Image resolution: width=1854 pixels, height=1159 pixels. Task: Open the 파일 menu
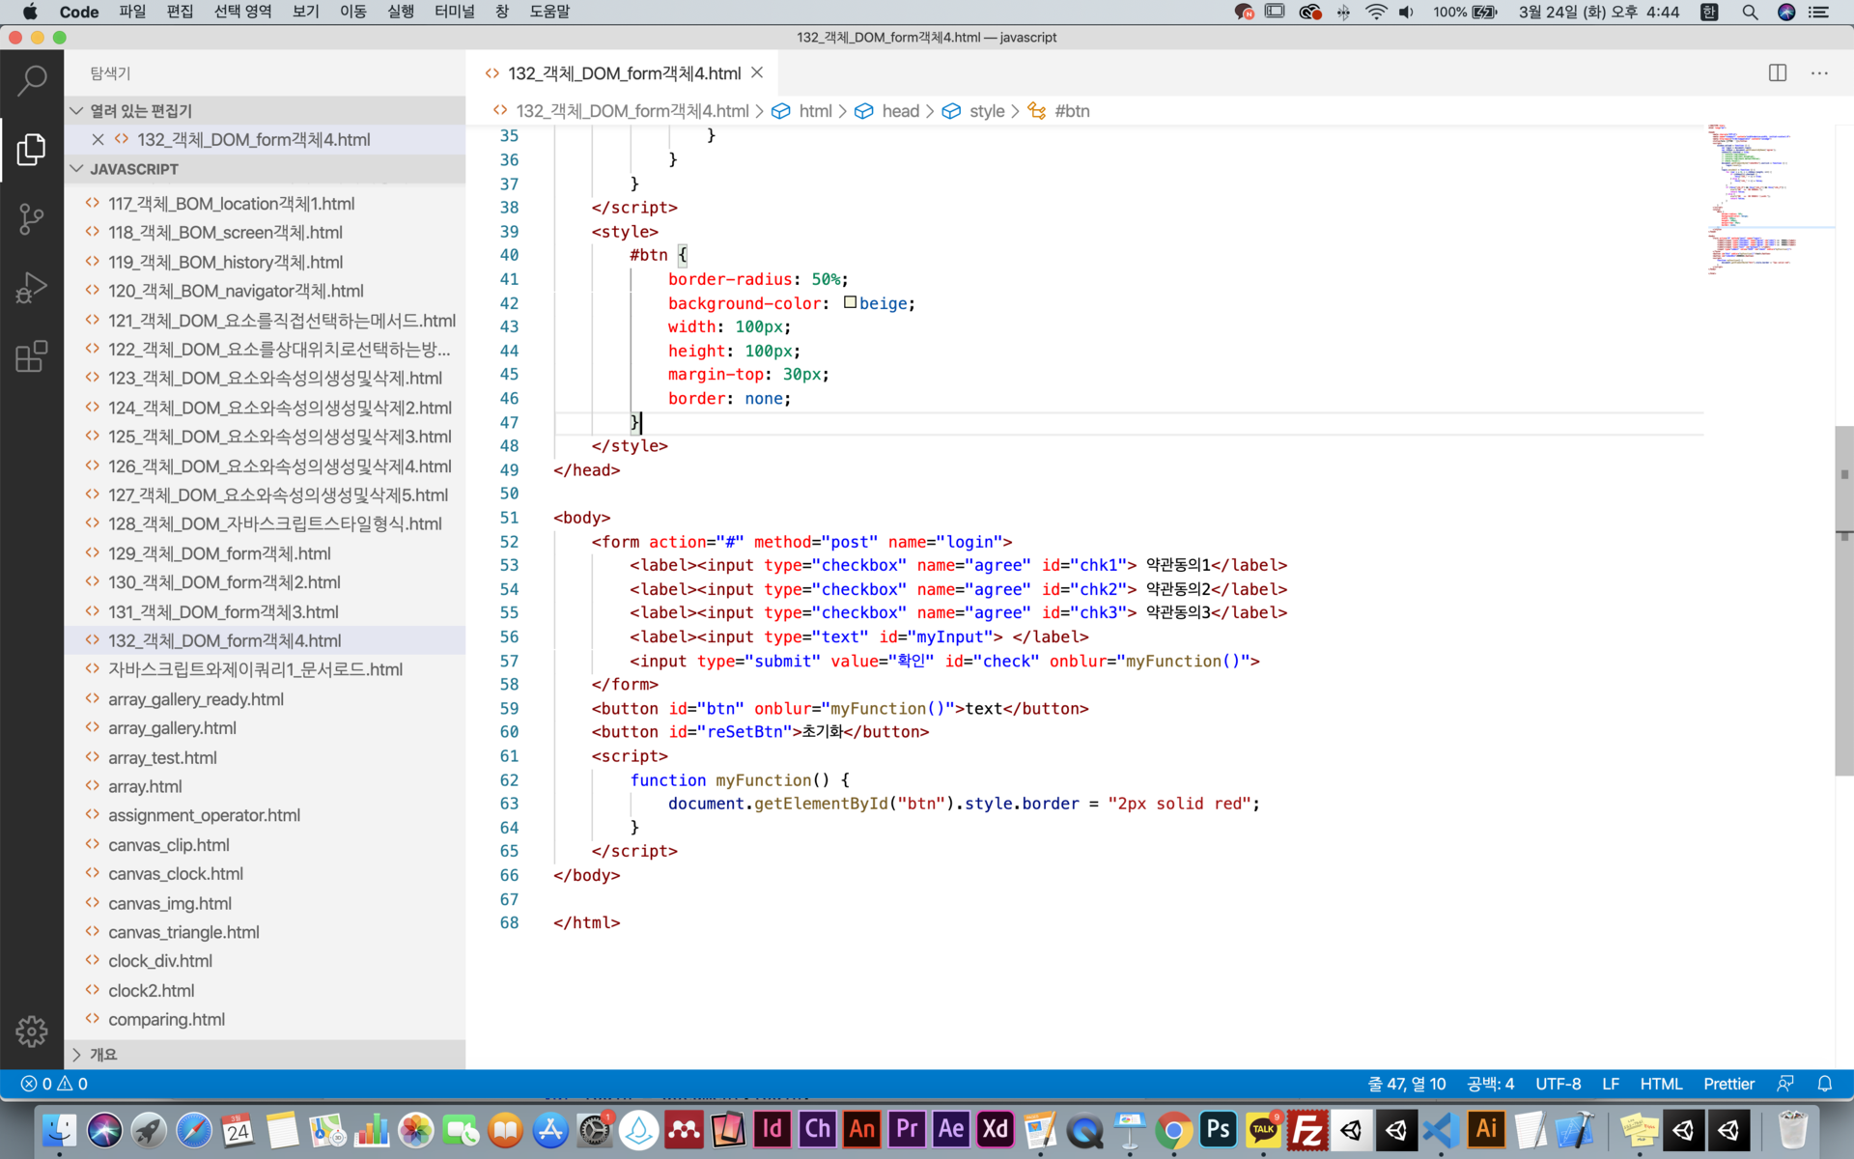click(x=132, y=13)
